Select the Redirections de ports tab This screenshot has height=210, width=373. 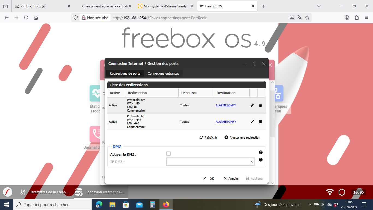[125, 73]
